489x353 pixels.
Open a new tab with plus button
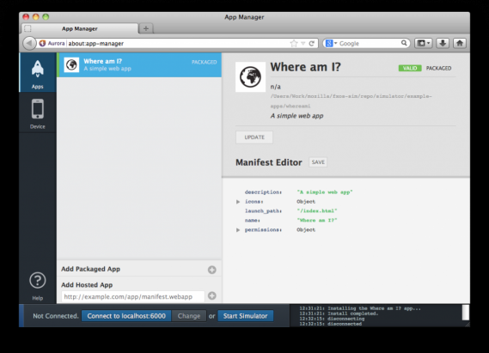(x=146, y=28)
